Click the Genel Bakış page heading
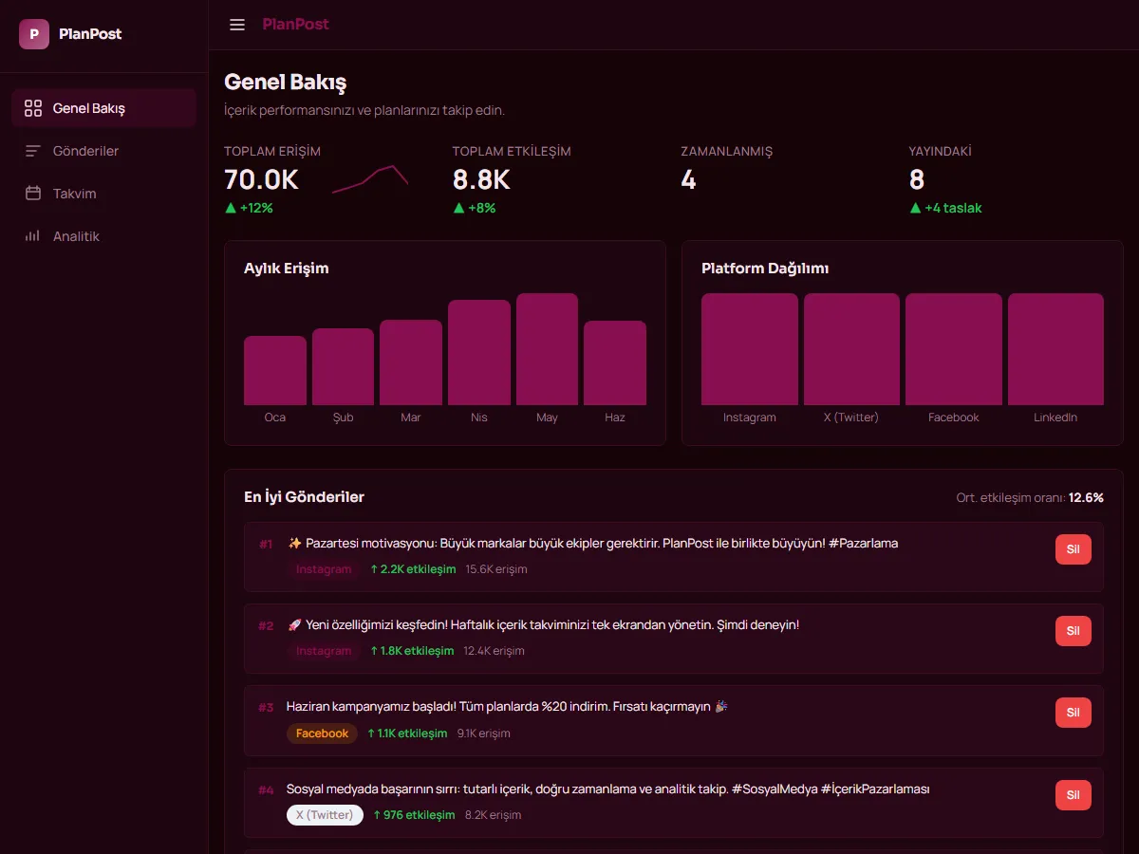Screen dimensions: 1139x854 pos(285,83)
